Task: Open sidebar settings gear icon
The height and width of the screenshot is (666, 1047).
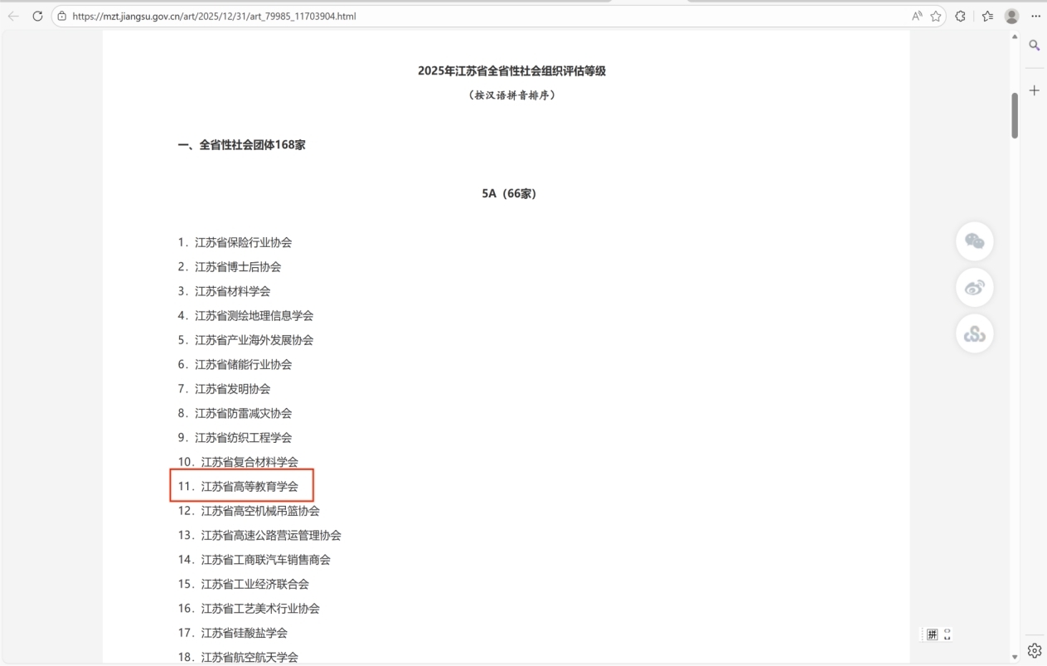Action: coord(1035,650)
